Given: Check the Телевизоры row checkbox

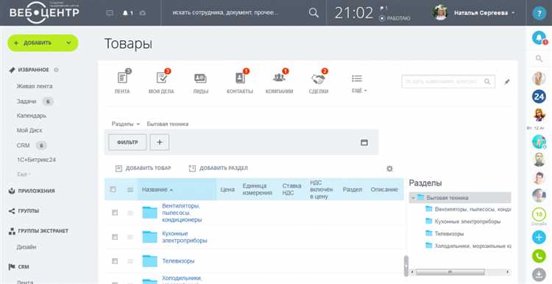Looking at the screenshot, I should [x=114, y=260].
